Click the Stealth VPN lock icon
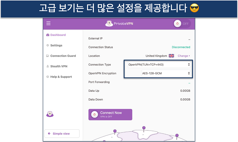The image size is (238, 142). (48, 66)
